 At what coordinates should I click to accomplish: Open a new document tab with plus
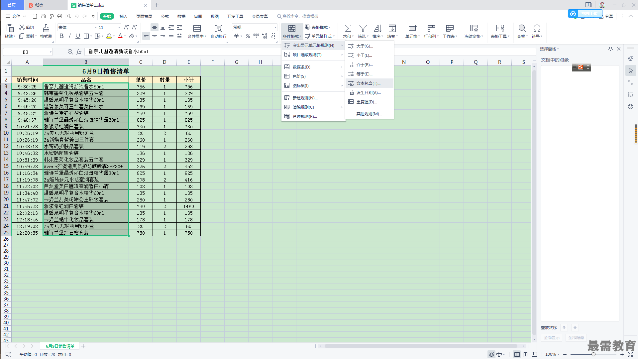tap(157, 5)
